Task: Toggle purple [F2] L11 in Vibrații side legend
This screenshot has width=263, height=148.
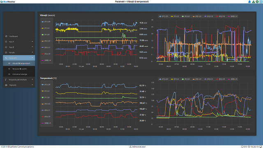Action: pyautogui.click(x=46, y=48)
